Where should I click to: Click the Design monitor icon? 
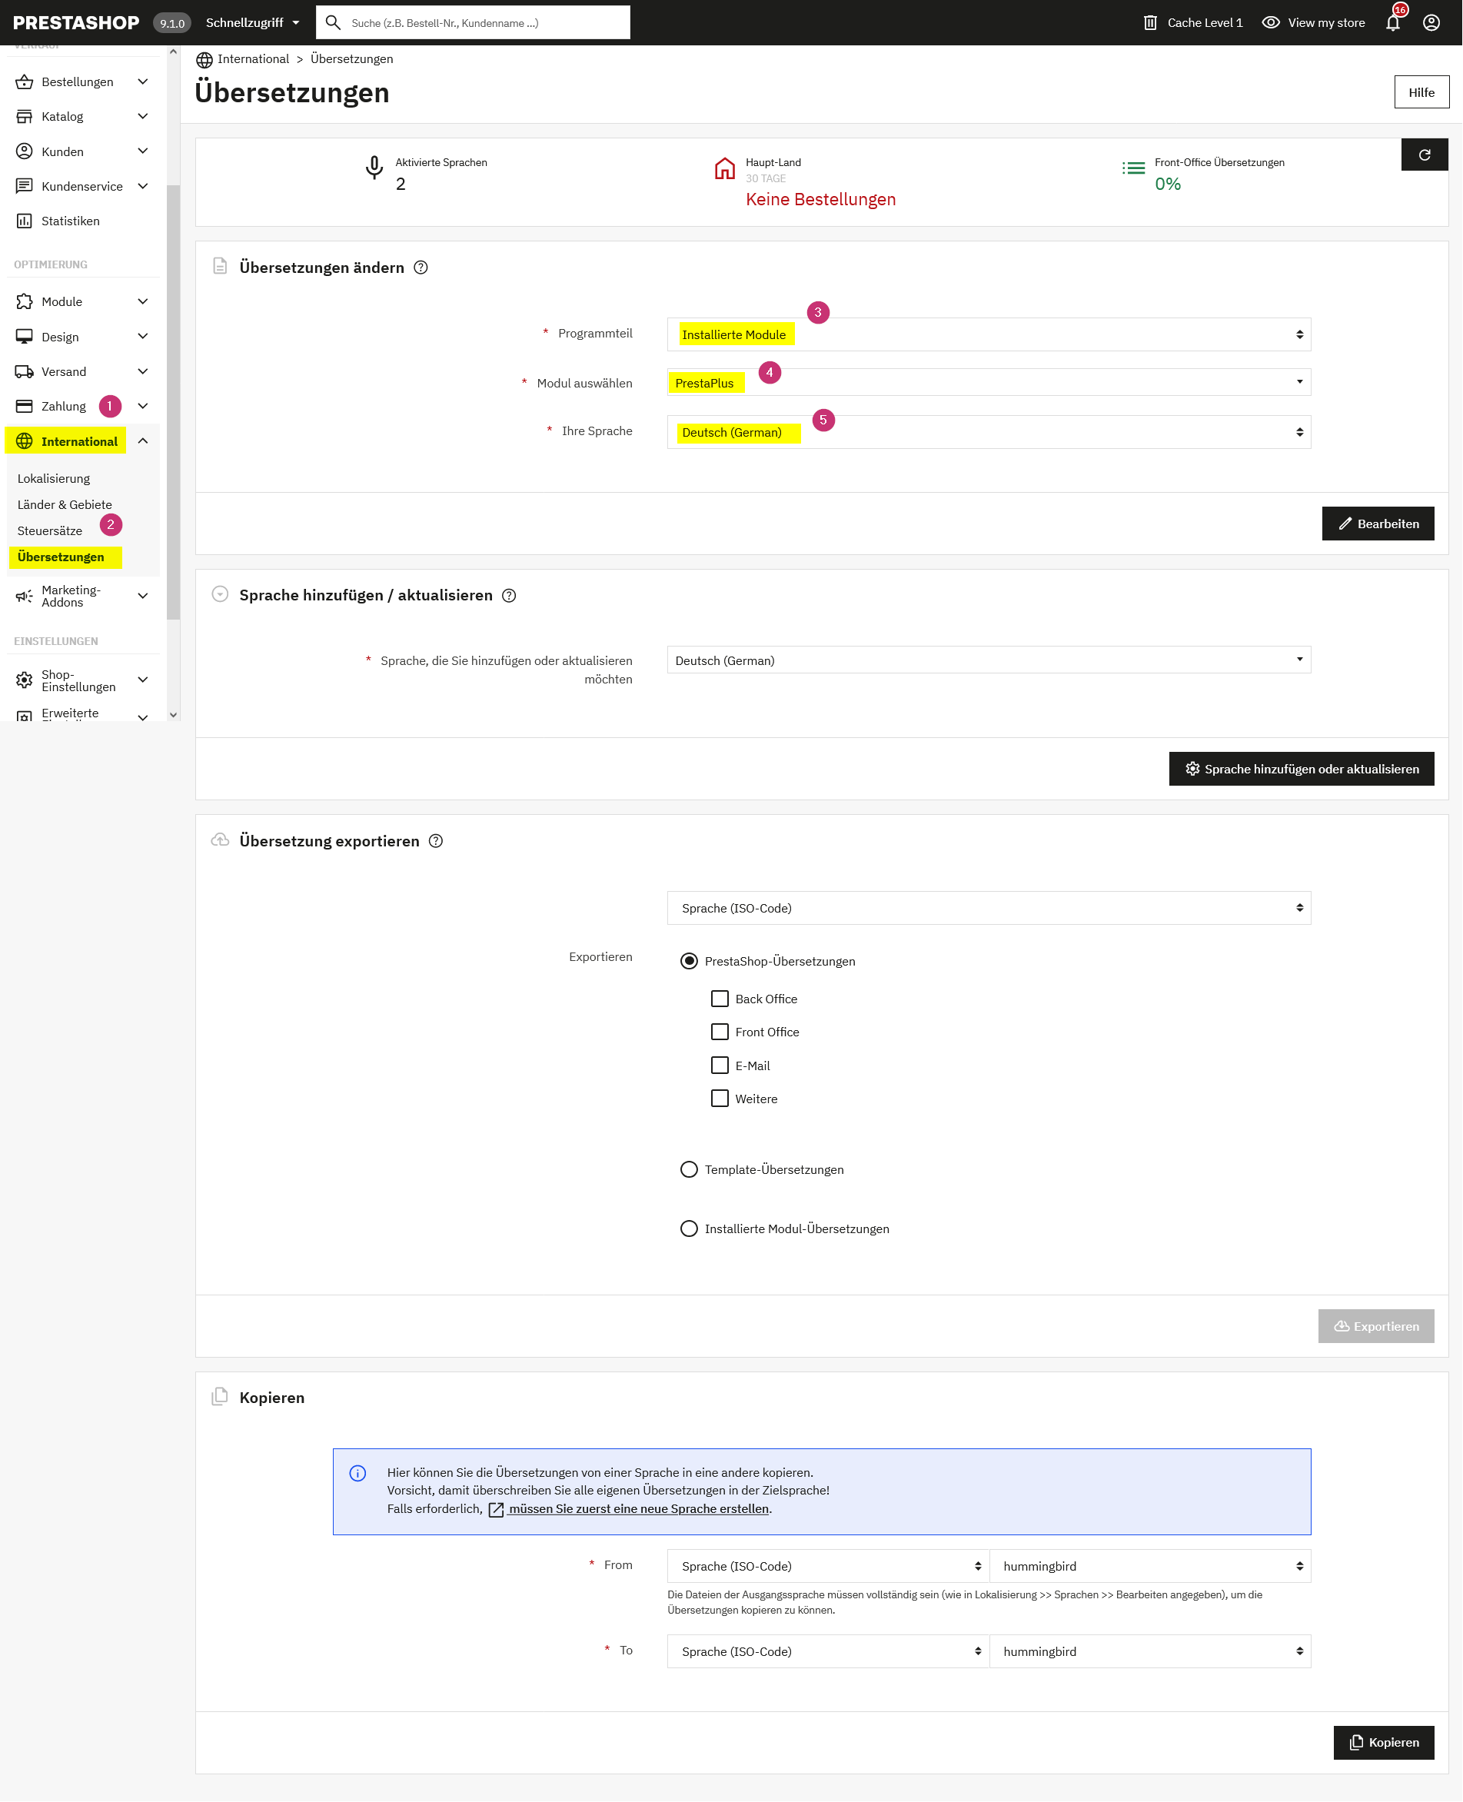click(x=25, y=337)
